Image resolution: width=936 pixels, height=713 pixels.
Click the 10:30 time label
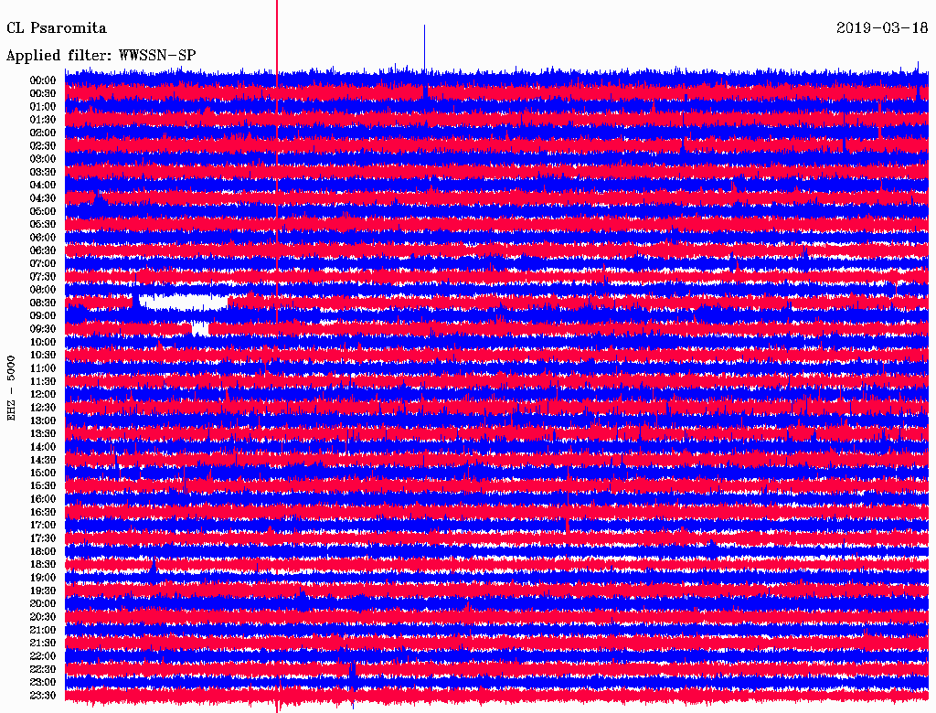[43, 356]
